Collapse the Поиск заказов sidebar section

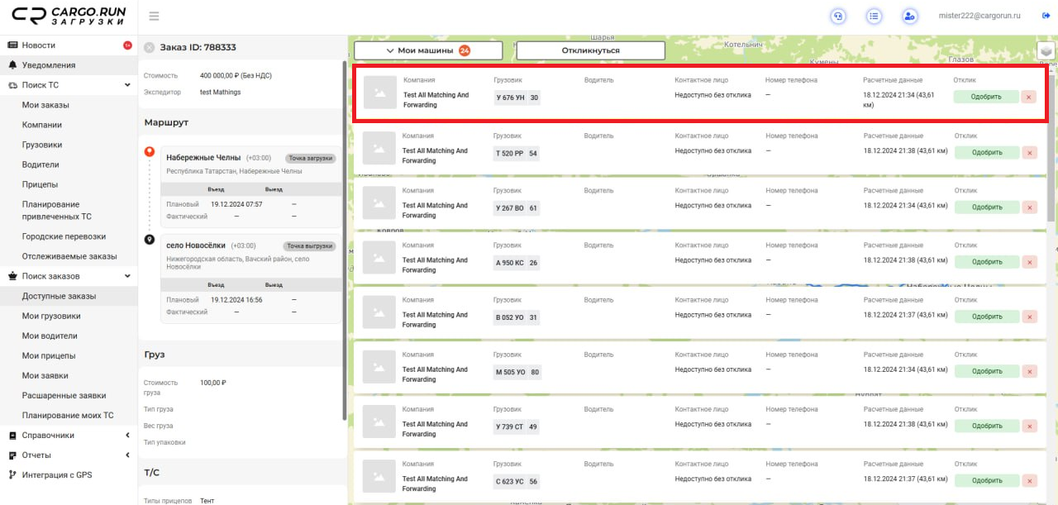pos(127,276)
